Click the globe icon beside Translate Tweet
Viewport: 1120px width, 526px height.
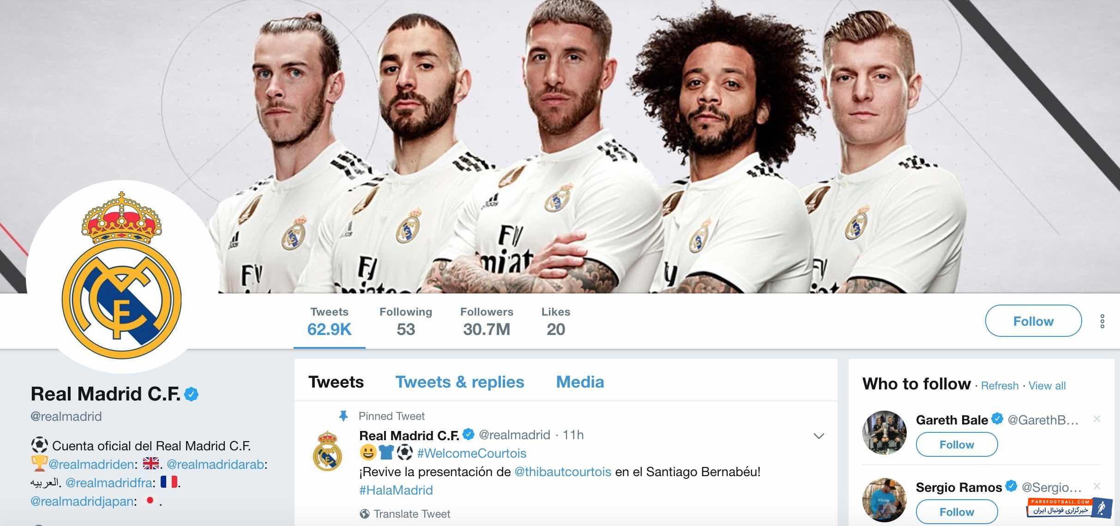point(365,514)
